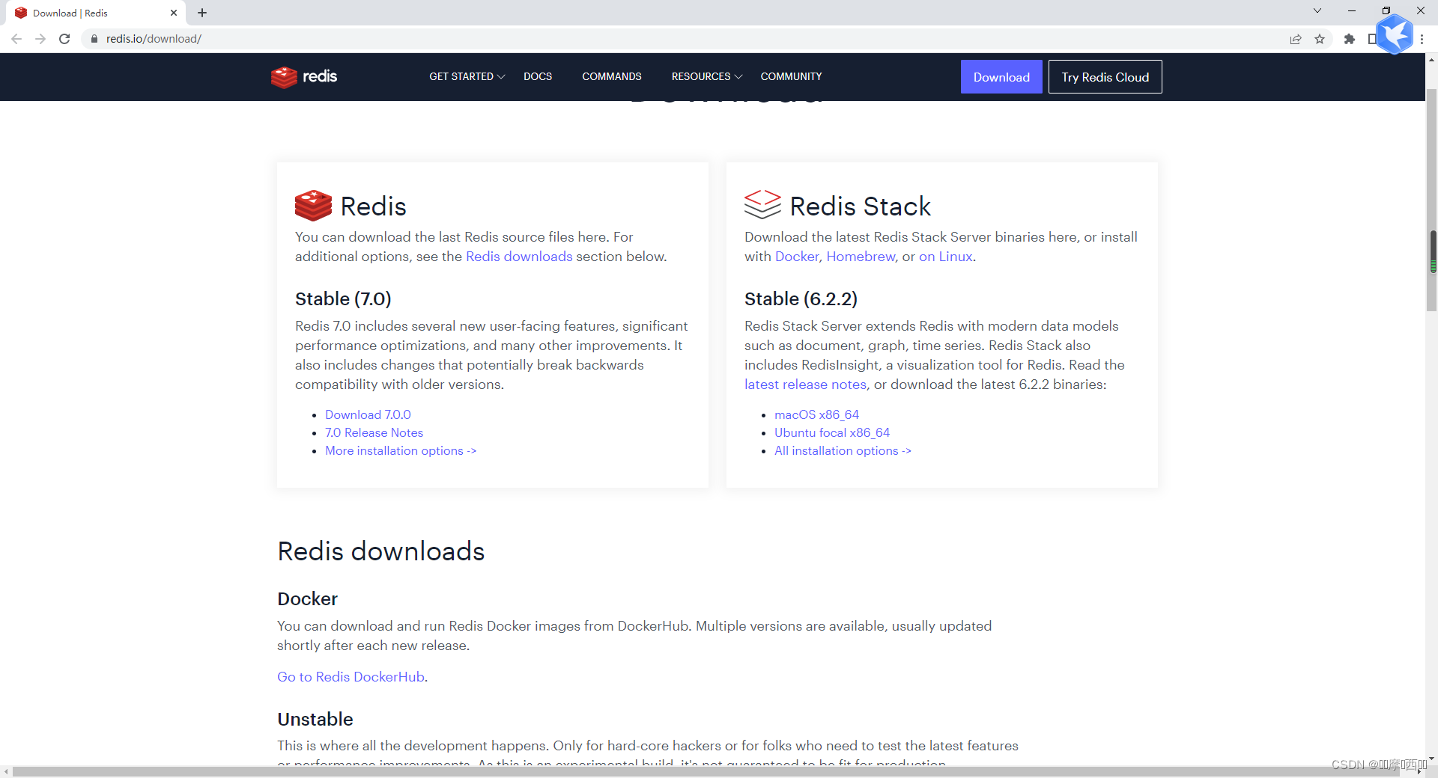1438x778 pixels.
Task: Reload the page using the refresh icon
Action: tap(64, 39)
